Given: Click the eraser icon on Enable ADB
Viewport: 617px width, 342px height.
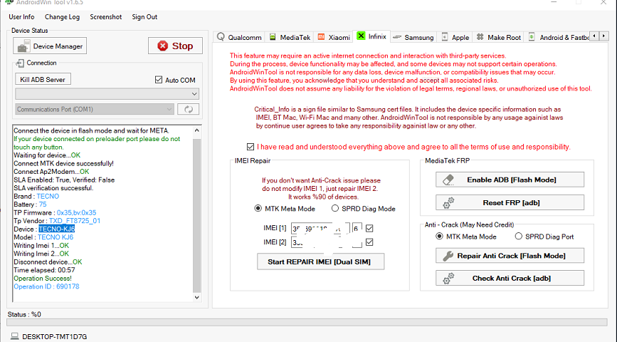Looking at the screenshot, I should pyautogui.click(x=448, y=180).
